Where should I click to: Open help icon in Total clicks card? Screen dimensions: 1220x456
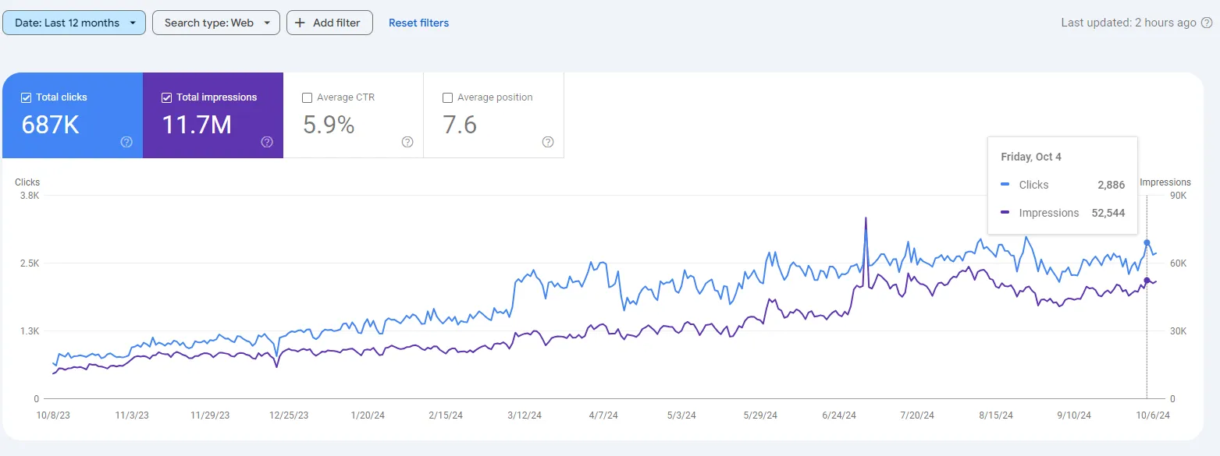pos(126,142)
